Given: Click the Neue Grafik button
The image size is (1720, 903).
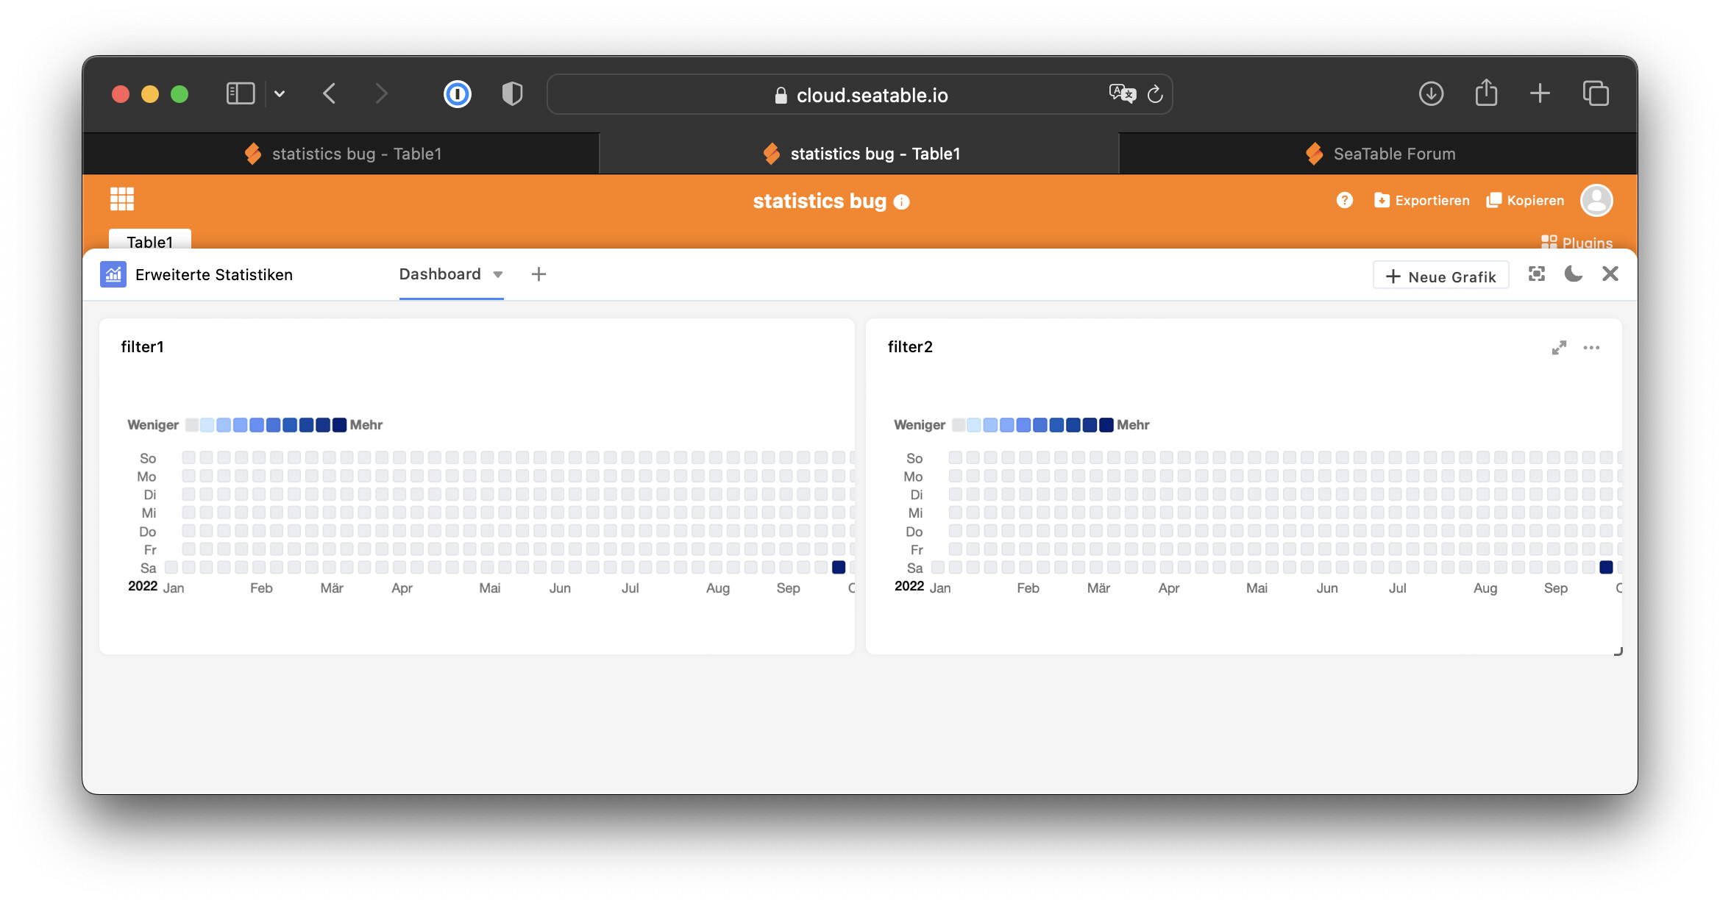Looking at the screenshot, I should [1440, 276].
